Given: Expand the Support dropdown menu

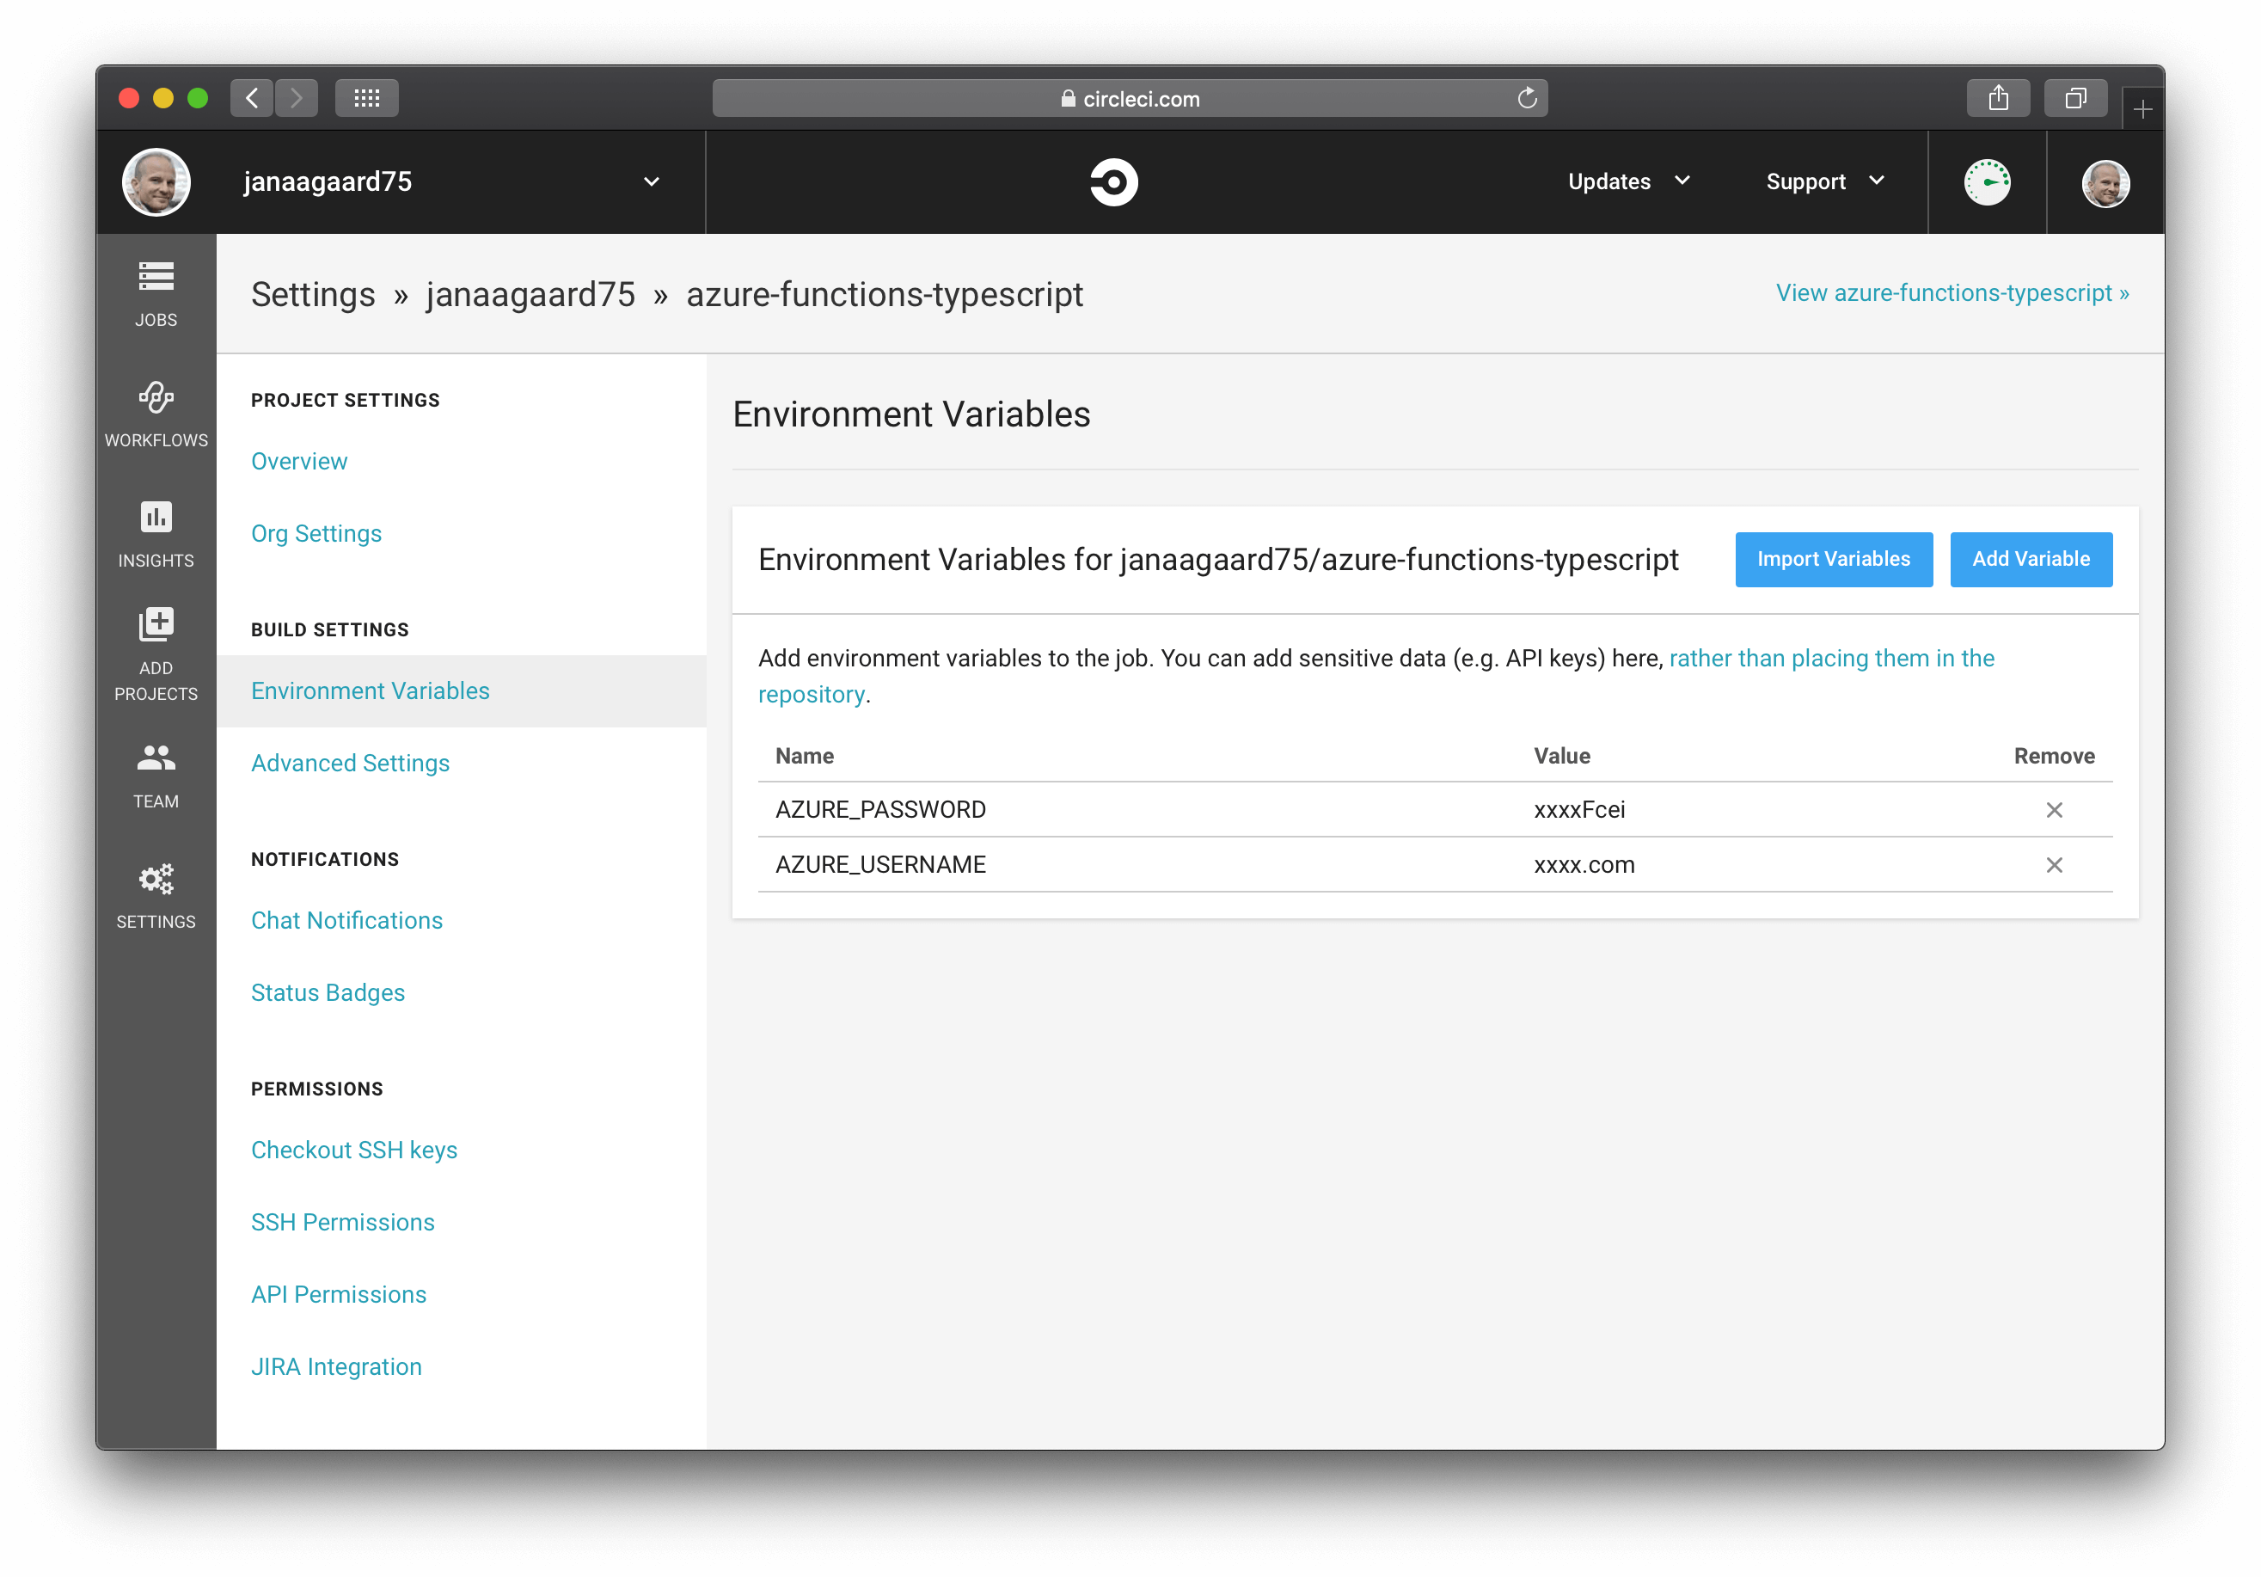Looking at the screenshot, I should click(x=1828, y=181).
